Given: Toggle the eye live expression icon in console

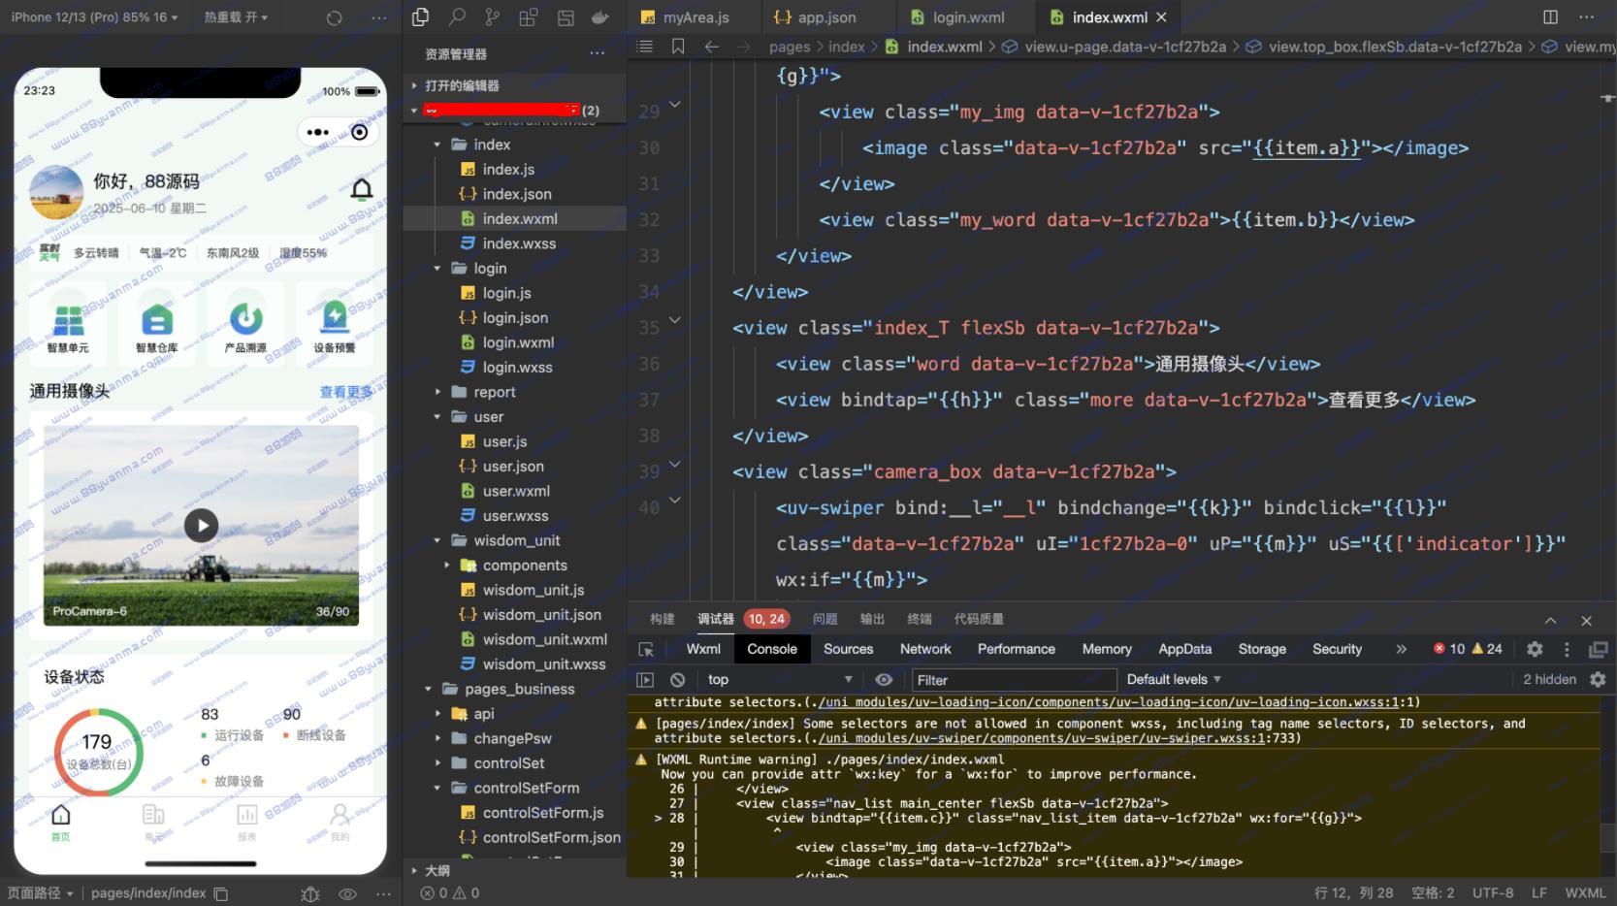Looking at the screenshot, I should (x=884, y=680).
